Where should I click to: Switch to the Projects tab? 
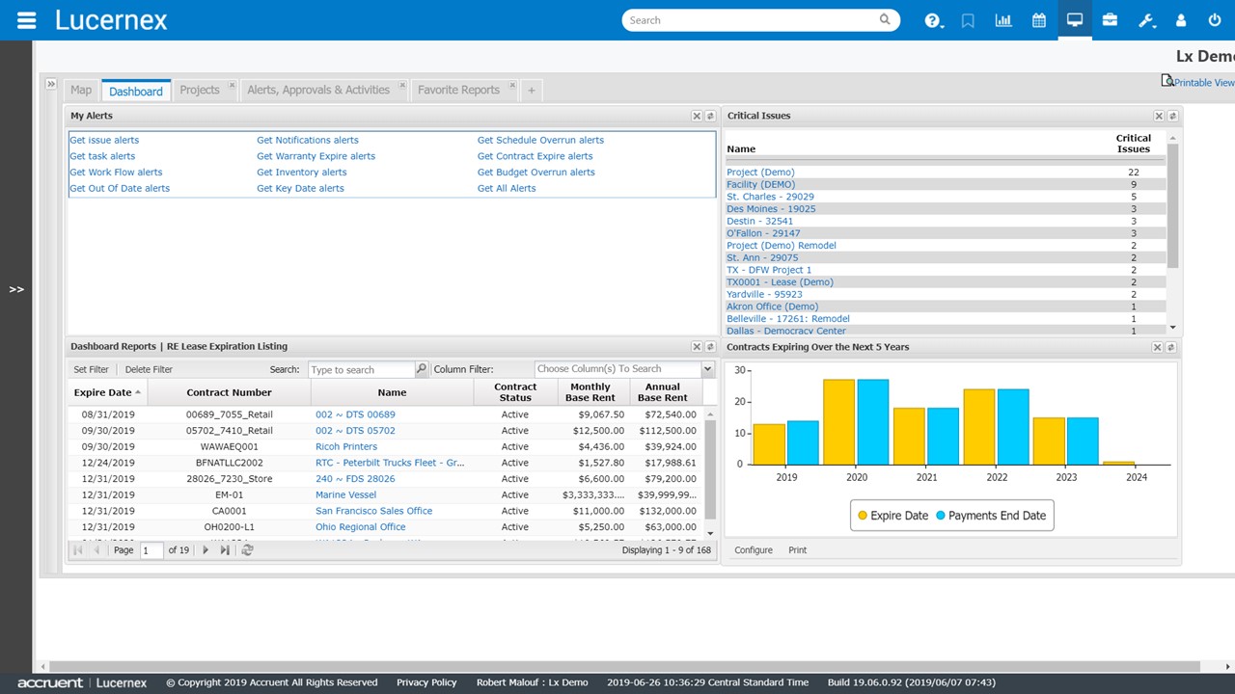click(200, 90)
